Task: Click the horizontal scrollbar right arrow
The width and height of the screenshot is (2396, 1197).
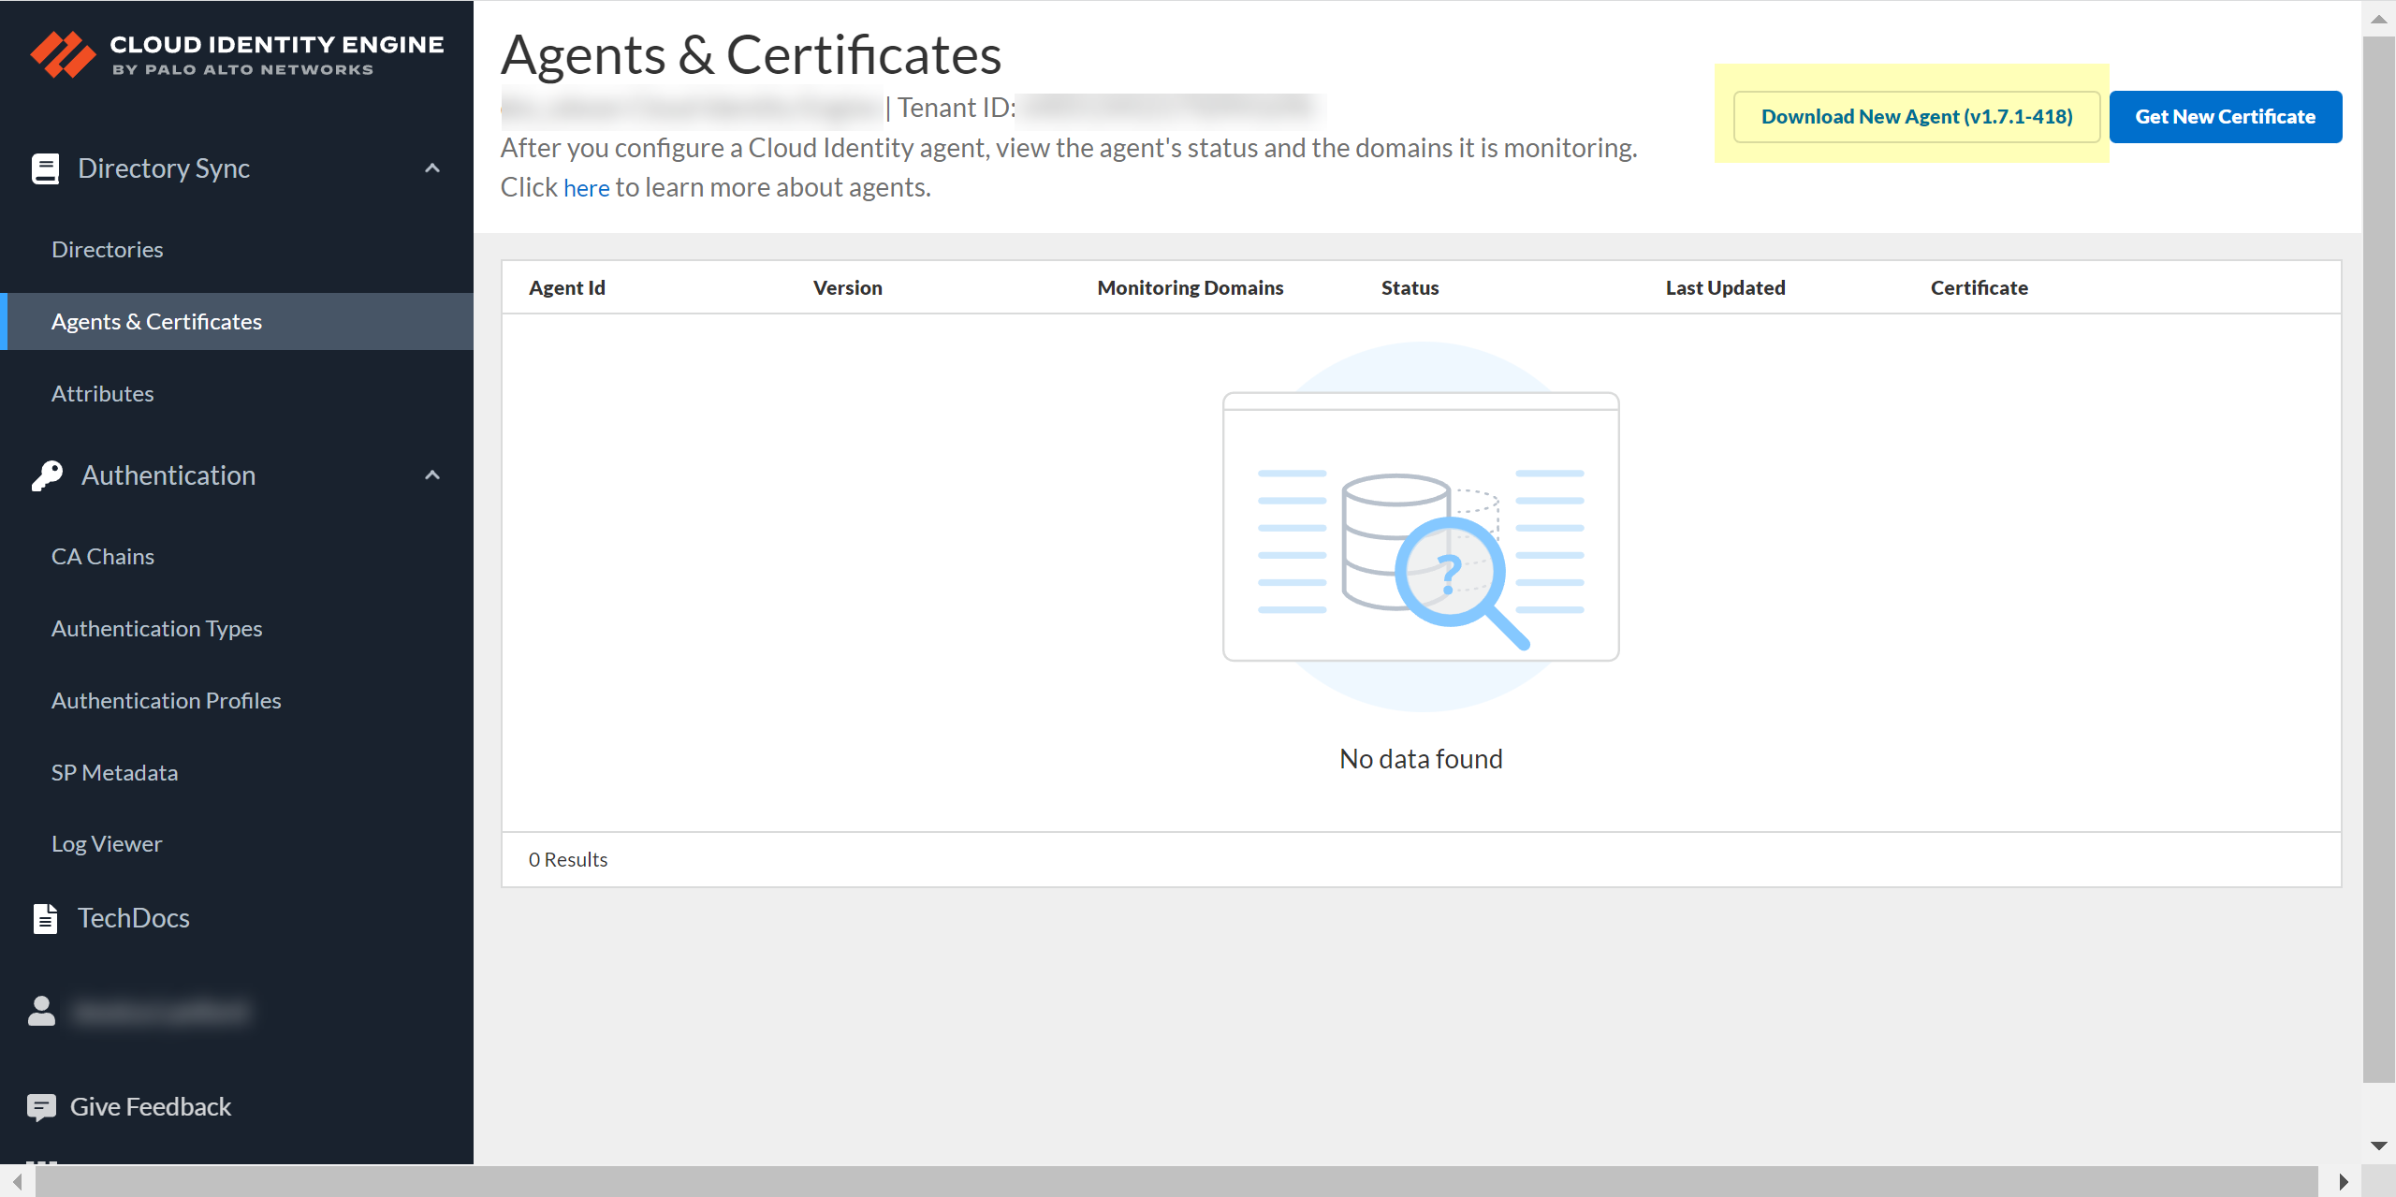Action: pos(2343,1181)
